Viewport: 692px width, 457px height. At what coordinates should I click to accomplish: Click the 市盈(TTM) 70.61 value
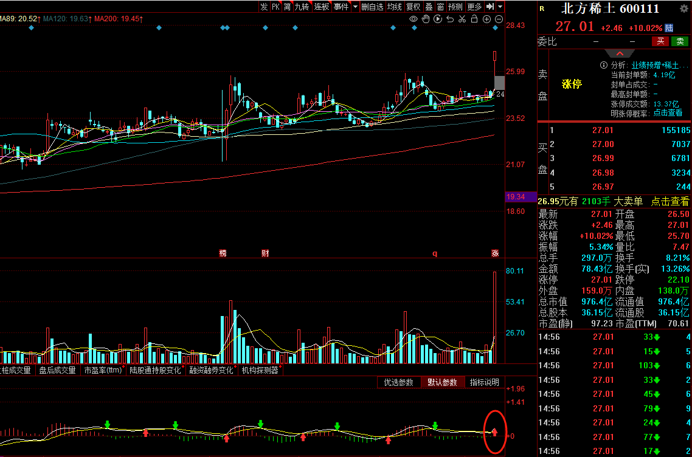679,324
